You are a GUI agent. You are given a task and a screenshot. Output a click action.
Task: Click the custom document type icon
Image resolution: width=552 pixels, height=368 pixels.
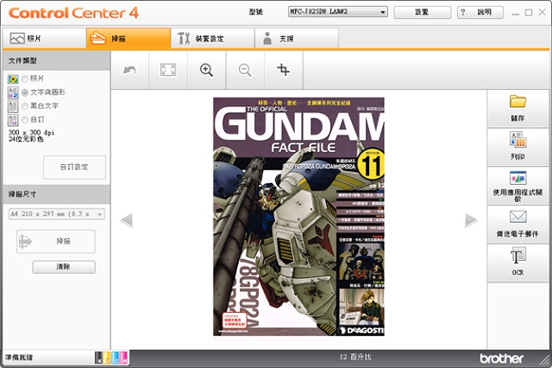coord(13,120)
